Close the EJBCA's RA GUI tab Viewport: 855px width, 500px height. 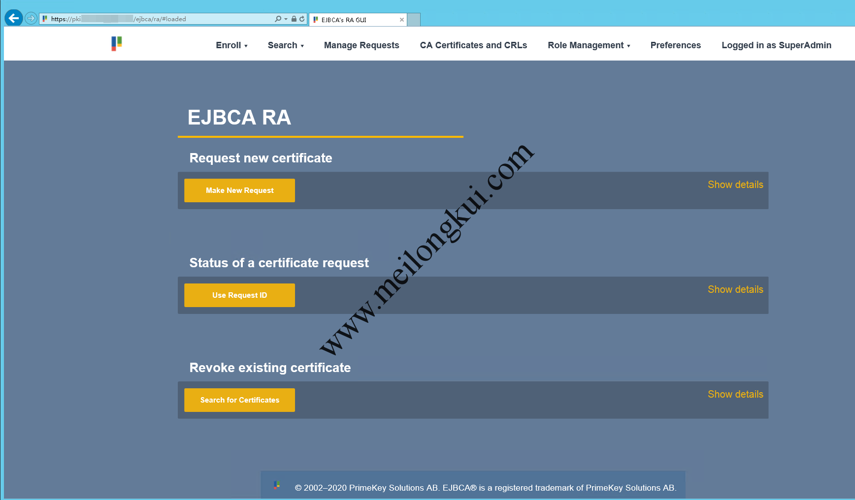point(402,20)
